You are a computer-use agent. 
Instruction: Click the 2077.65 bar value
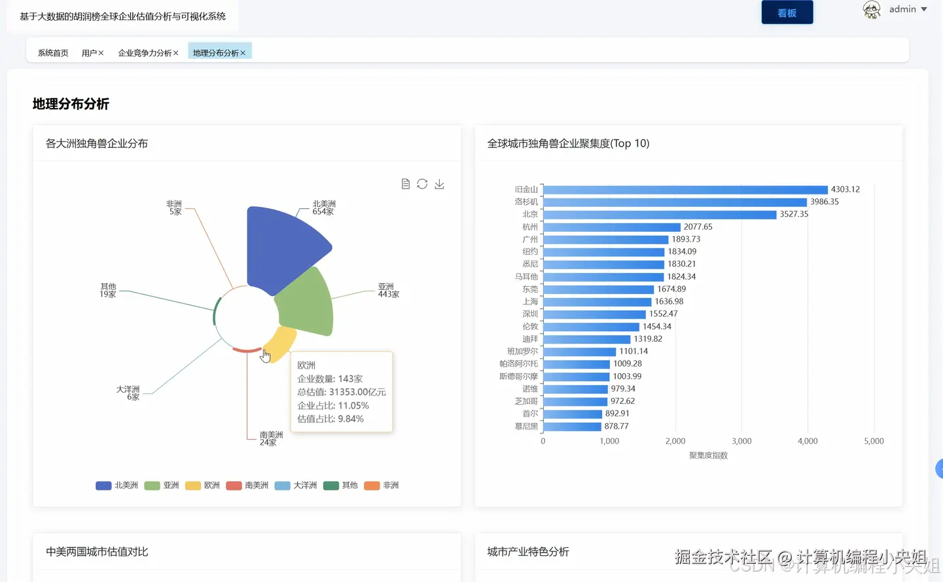698,227
